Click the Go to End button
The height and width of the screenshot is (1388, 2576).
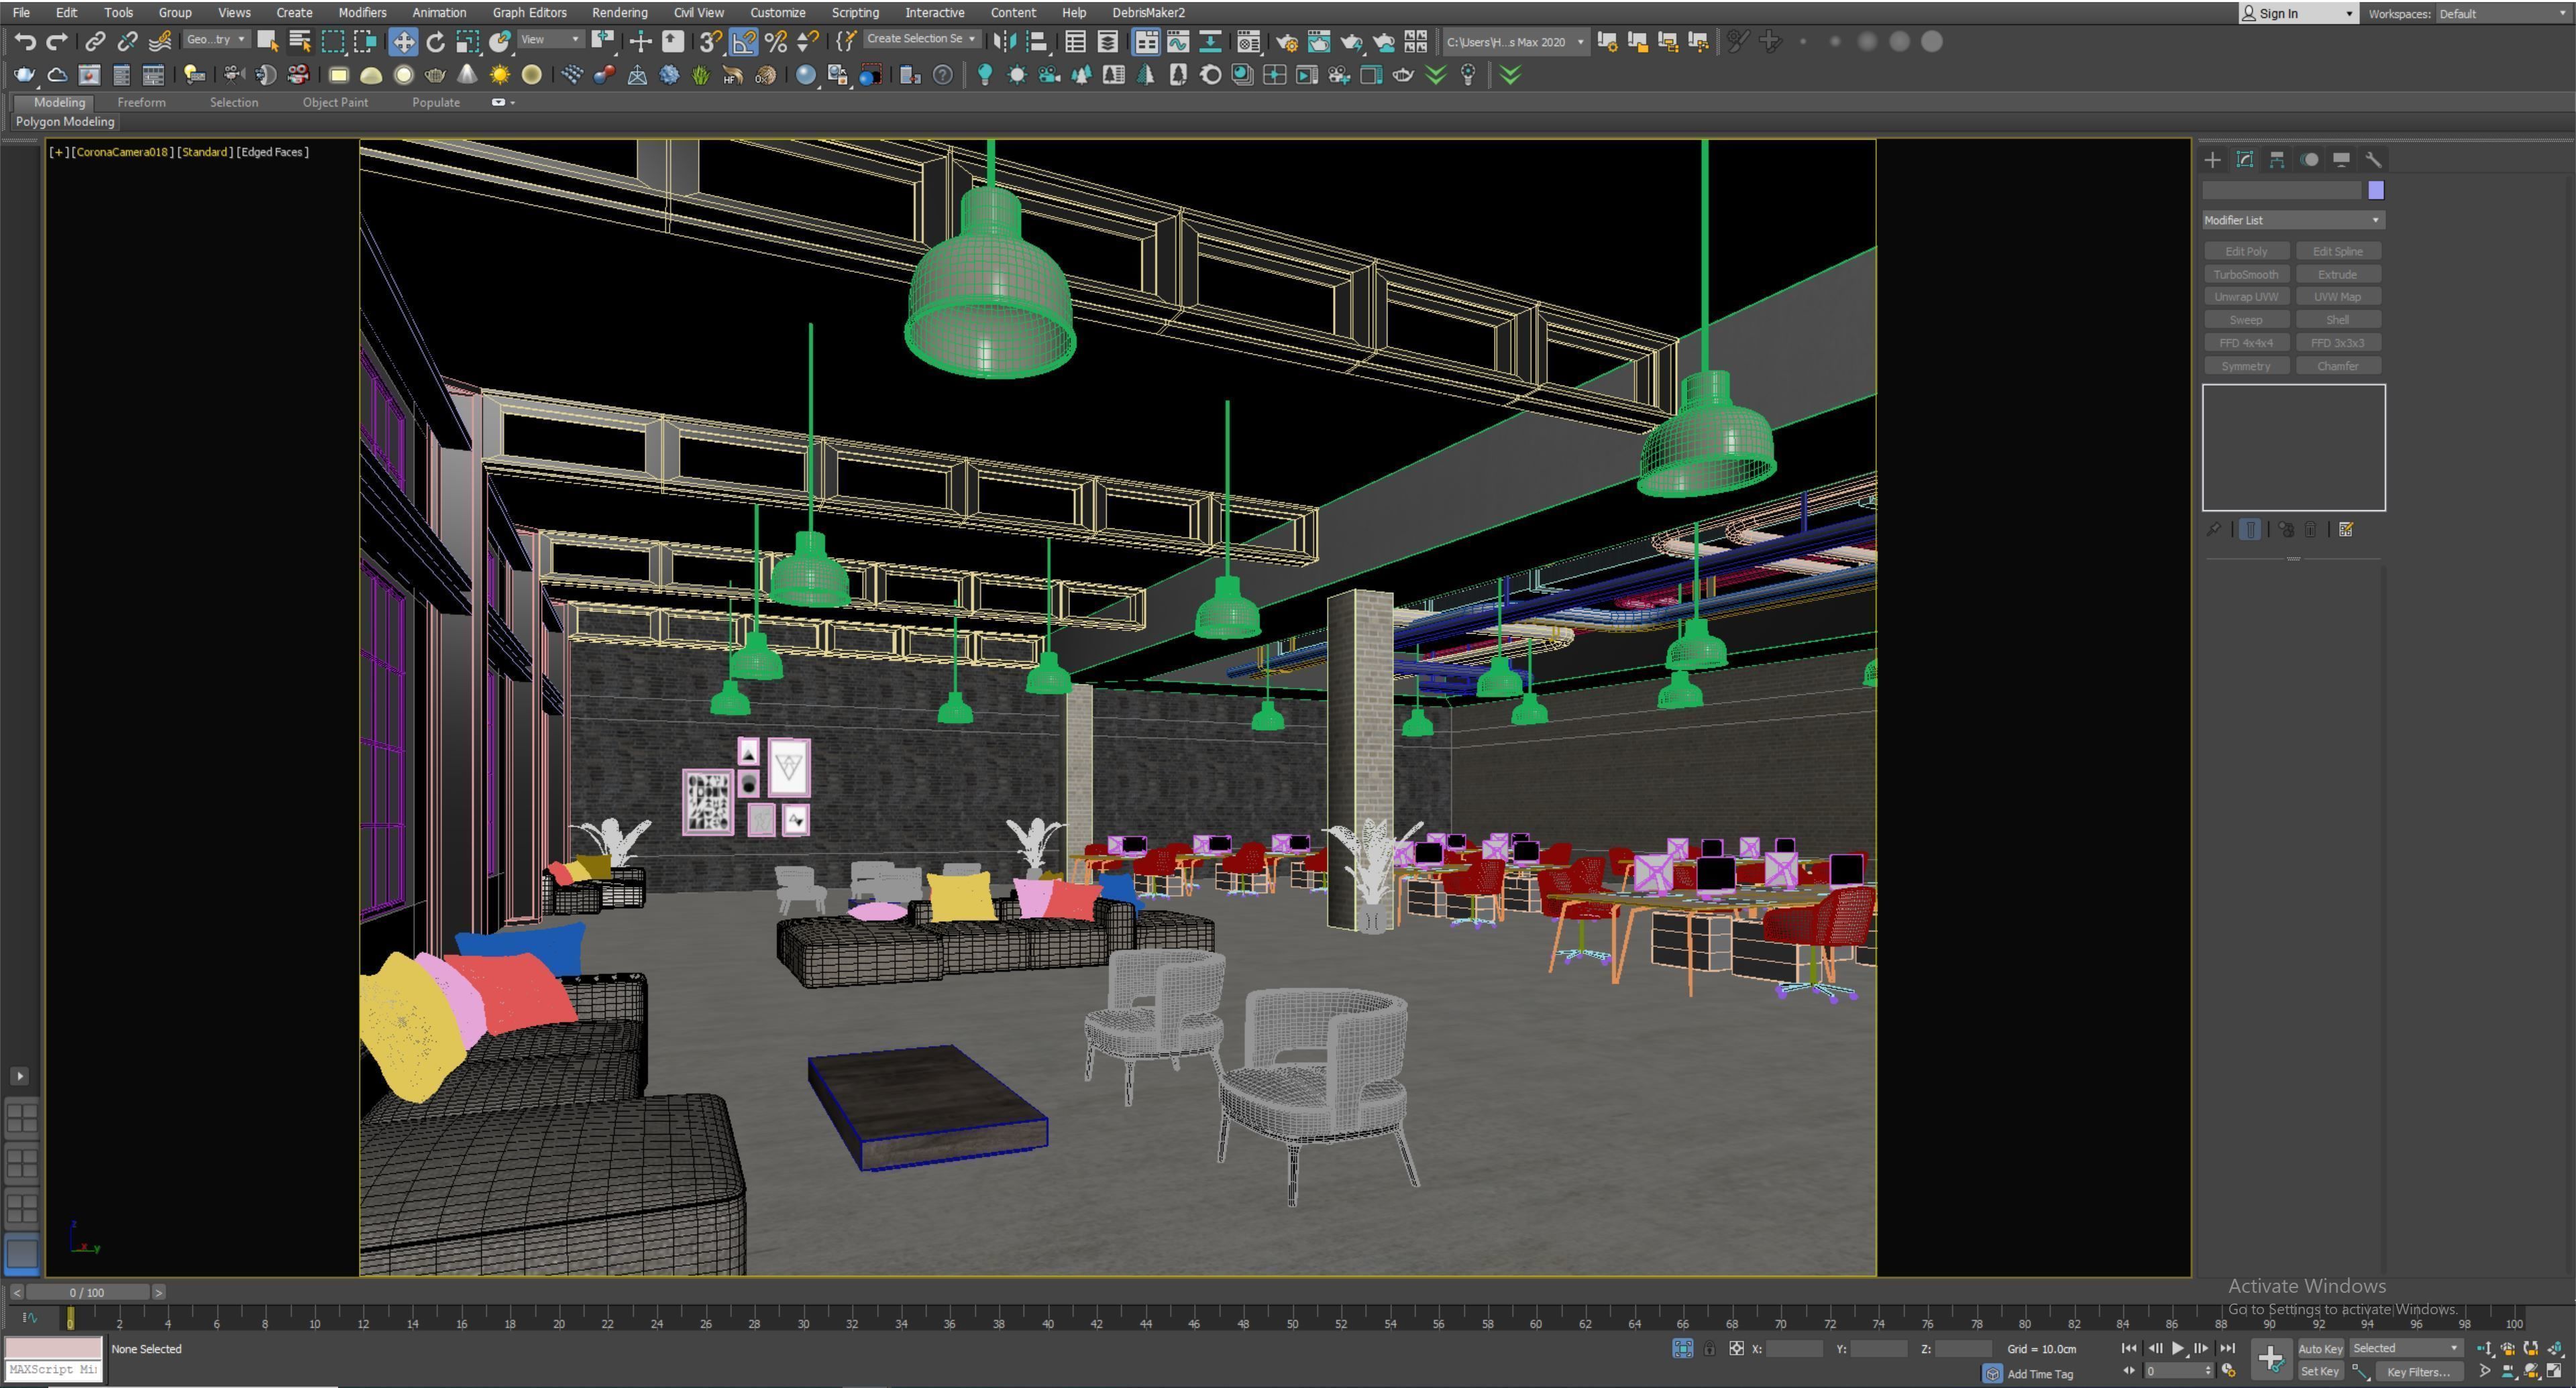[2227, 1348]
